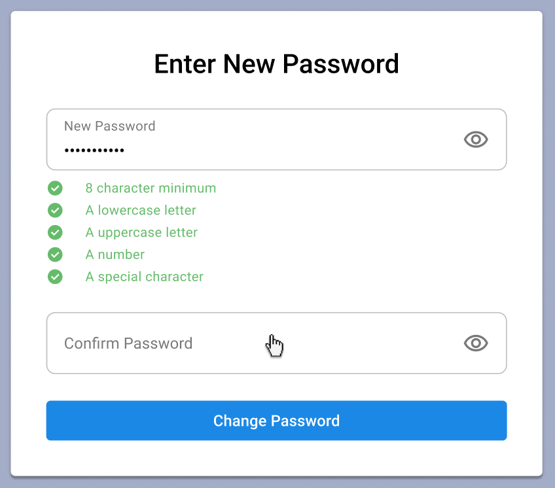Click the check icon beside lowercase letter
The width and height of the screenshot is (555, 488).
pos(55,210)
